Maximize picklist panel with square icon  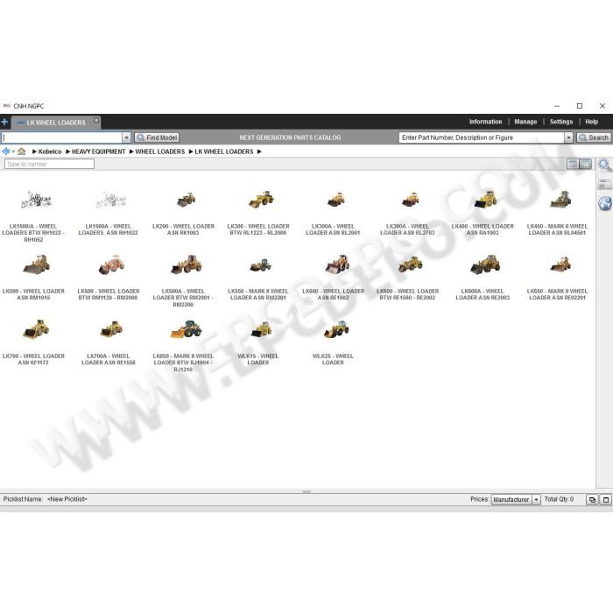pos(606,500)
